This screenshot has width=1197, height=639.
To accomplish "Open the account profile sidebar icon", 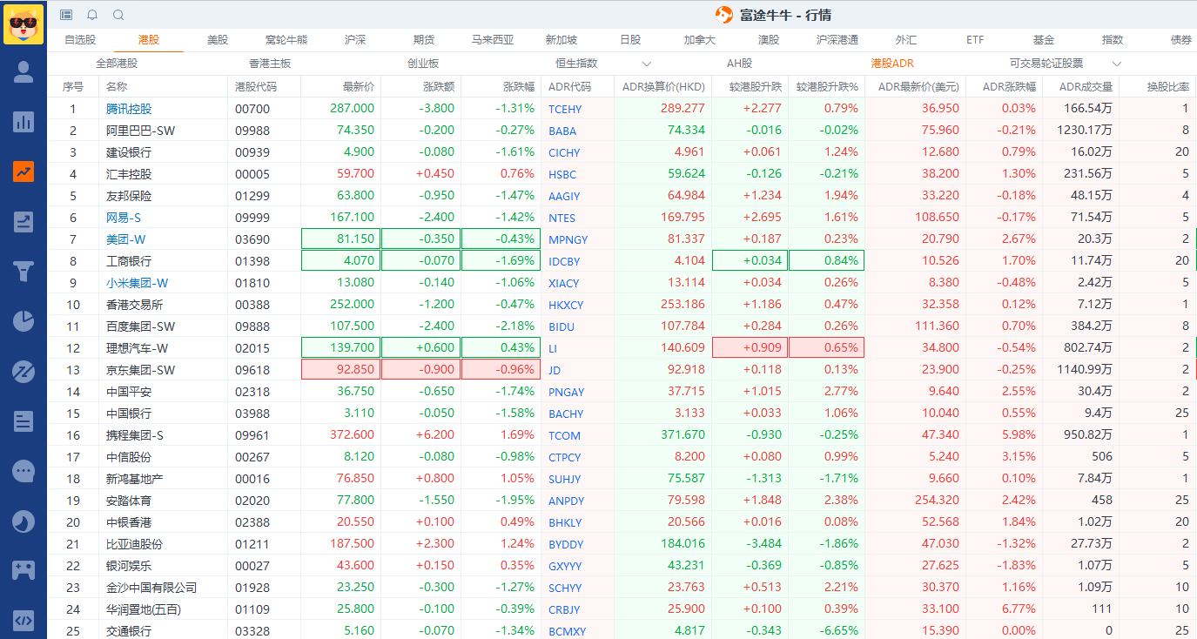I will (x=24, y=72).
